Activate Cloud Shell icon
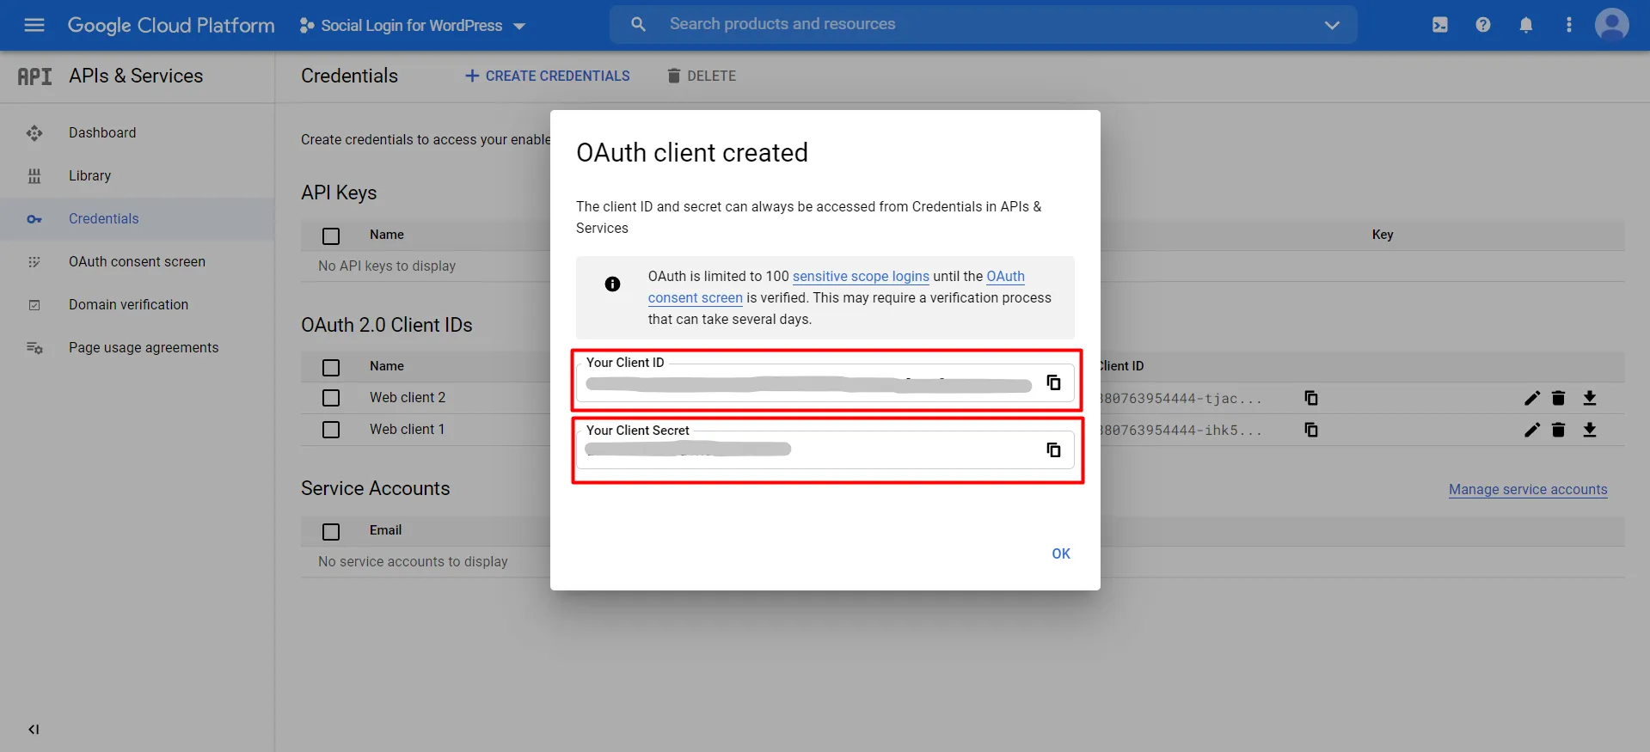The width and height of the screenshot is (1650, 752). tap(1440, 25)
